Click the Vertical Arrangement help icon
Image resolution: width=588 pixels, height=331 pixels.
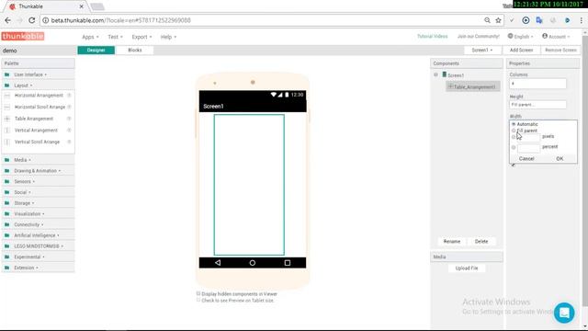(69, 131)
